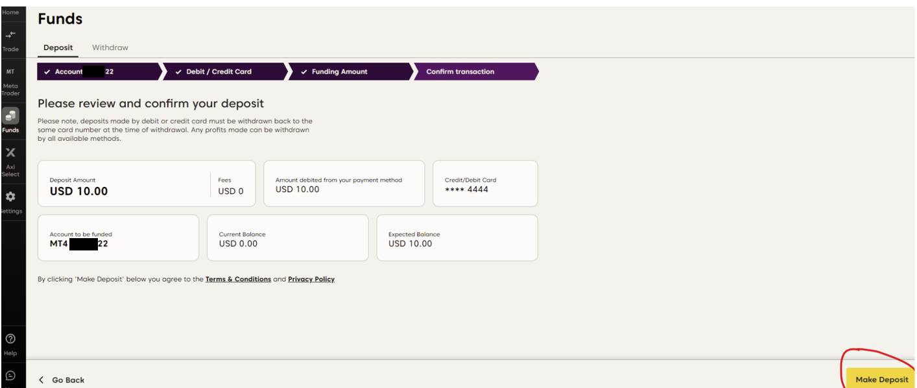Switch to the Withdraw tab
Image resolution: width=917 pixels, height=388 pixels.
click(x=110, y=47)
